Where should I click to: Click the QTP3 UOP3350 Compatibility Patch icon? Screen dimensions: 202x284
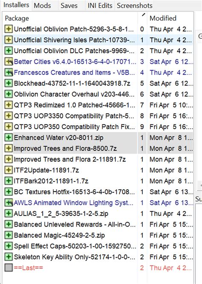click(9, 116)
